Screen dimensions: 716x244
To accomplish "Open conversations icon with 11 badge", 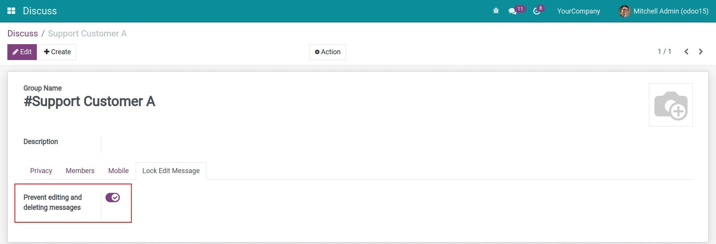I will point(513,11).
